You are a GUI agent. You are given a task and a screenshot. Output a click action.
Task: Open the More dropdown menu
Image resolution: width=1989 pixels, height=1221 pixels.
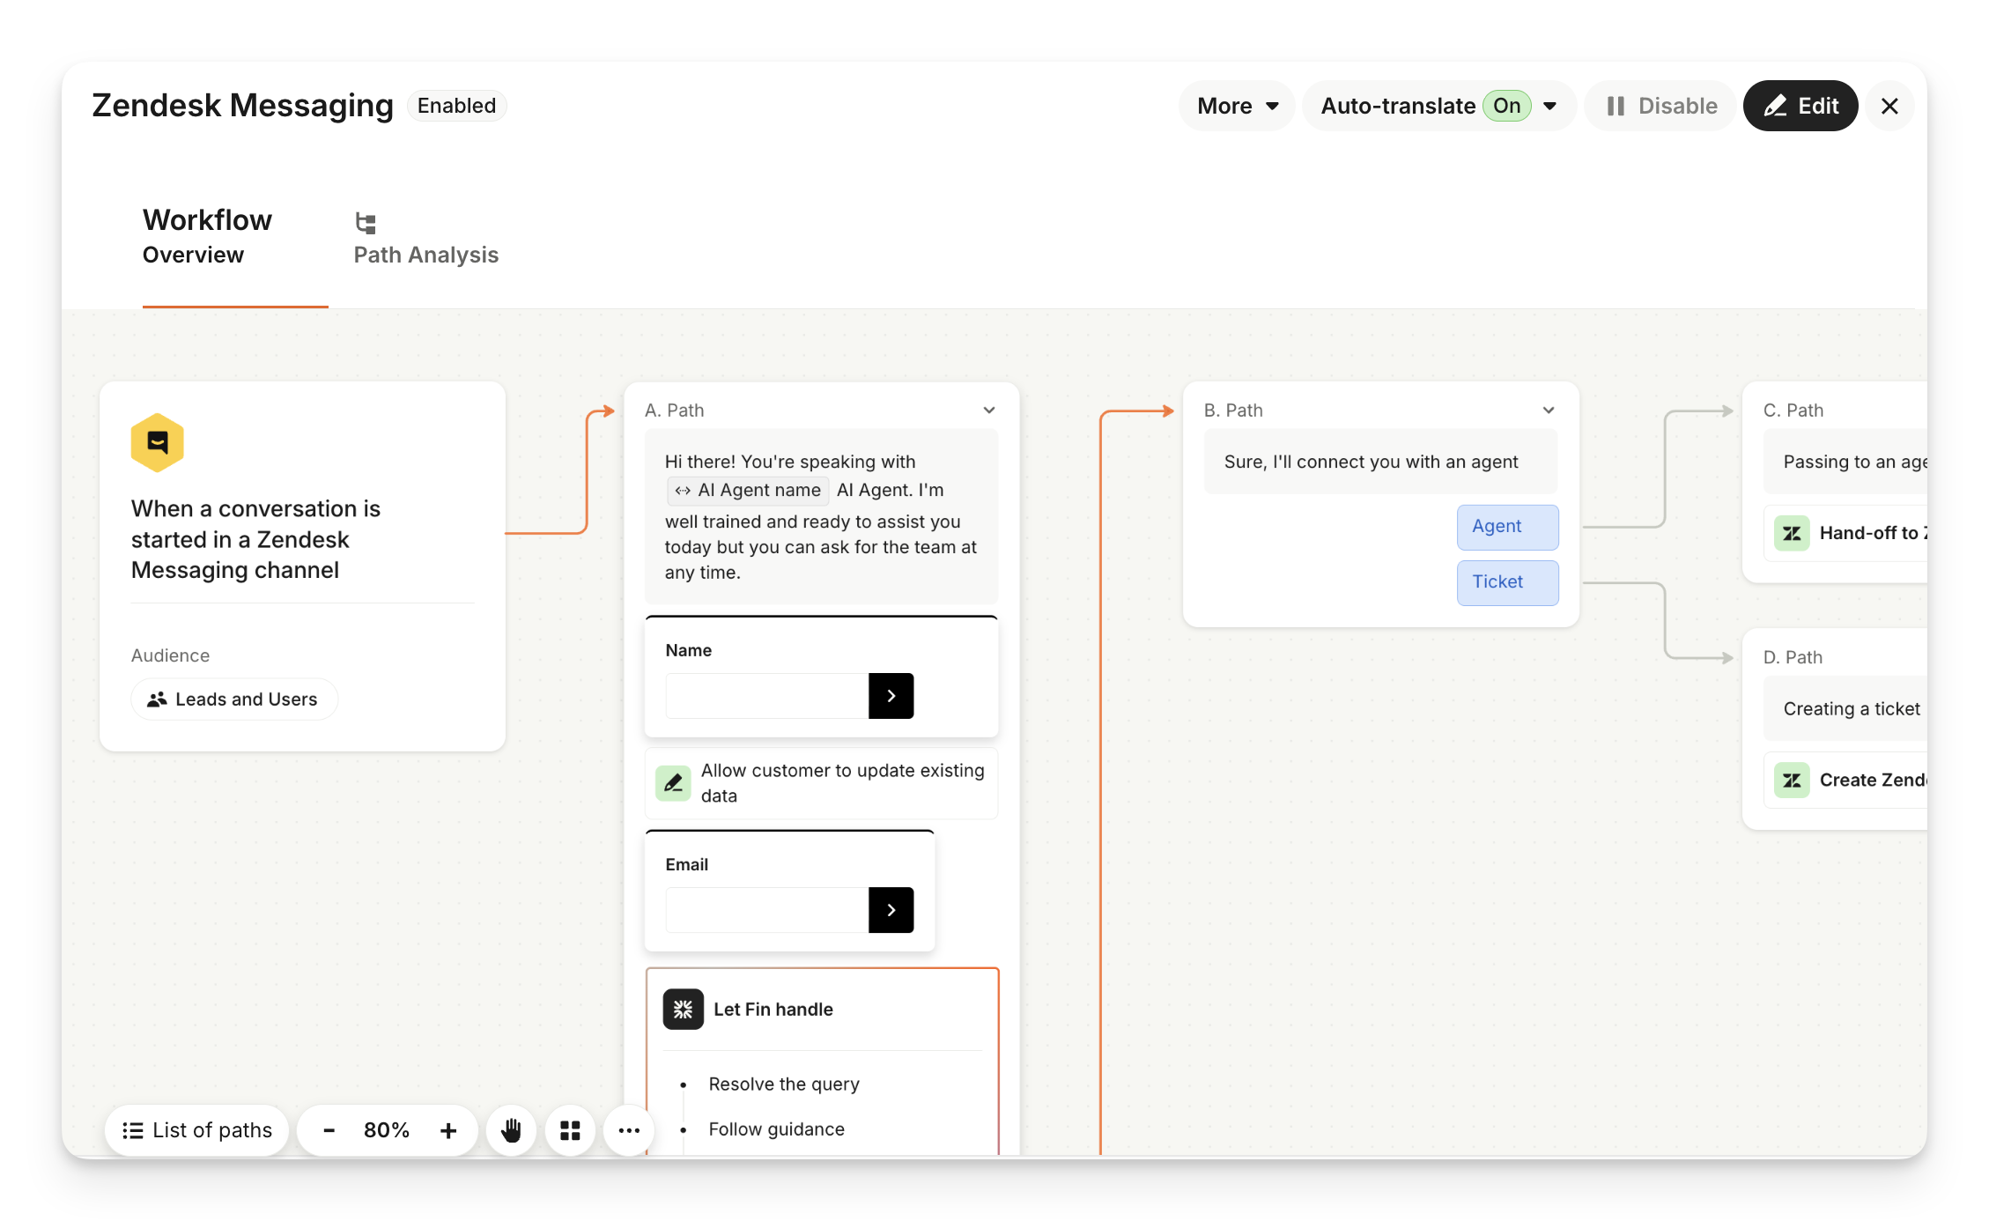point(1237,106)
